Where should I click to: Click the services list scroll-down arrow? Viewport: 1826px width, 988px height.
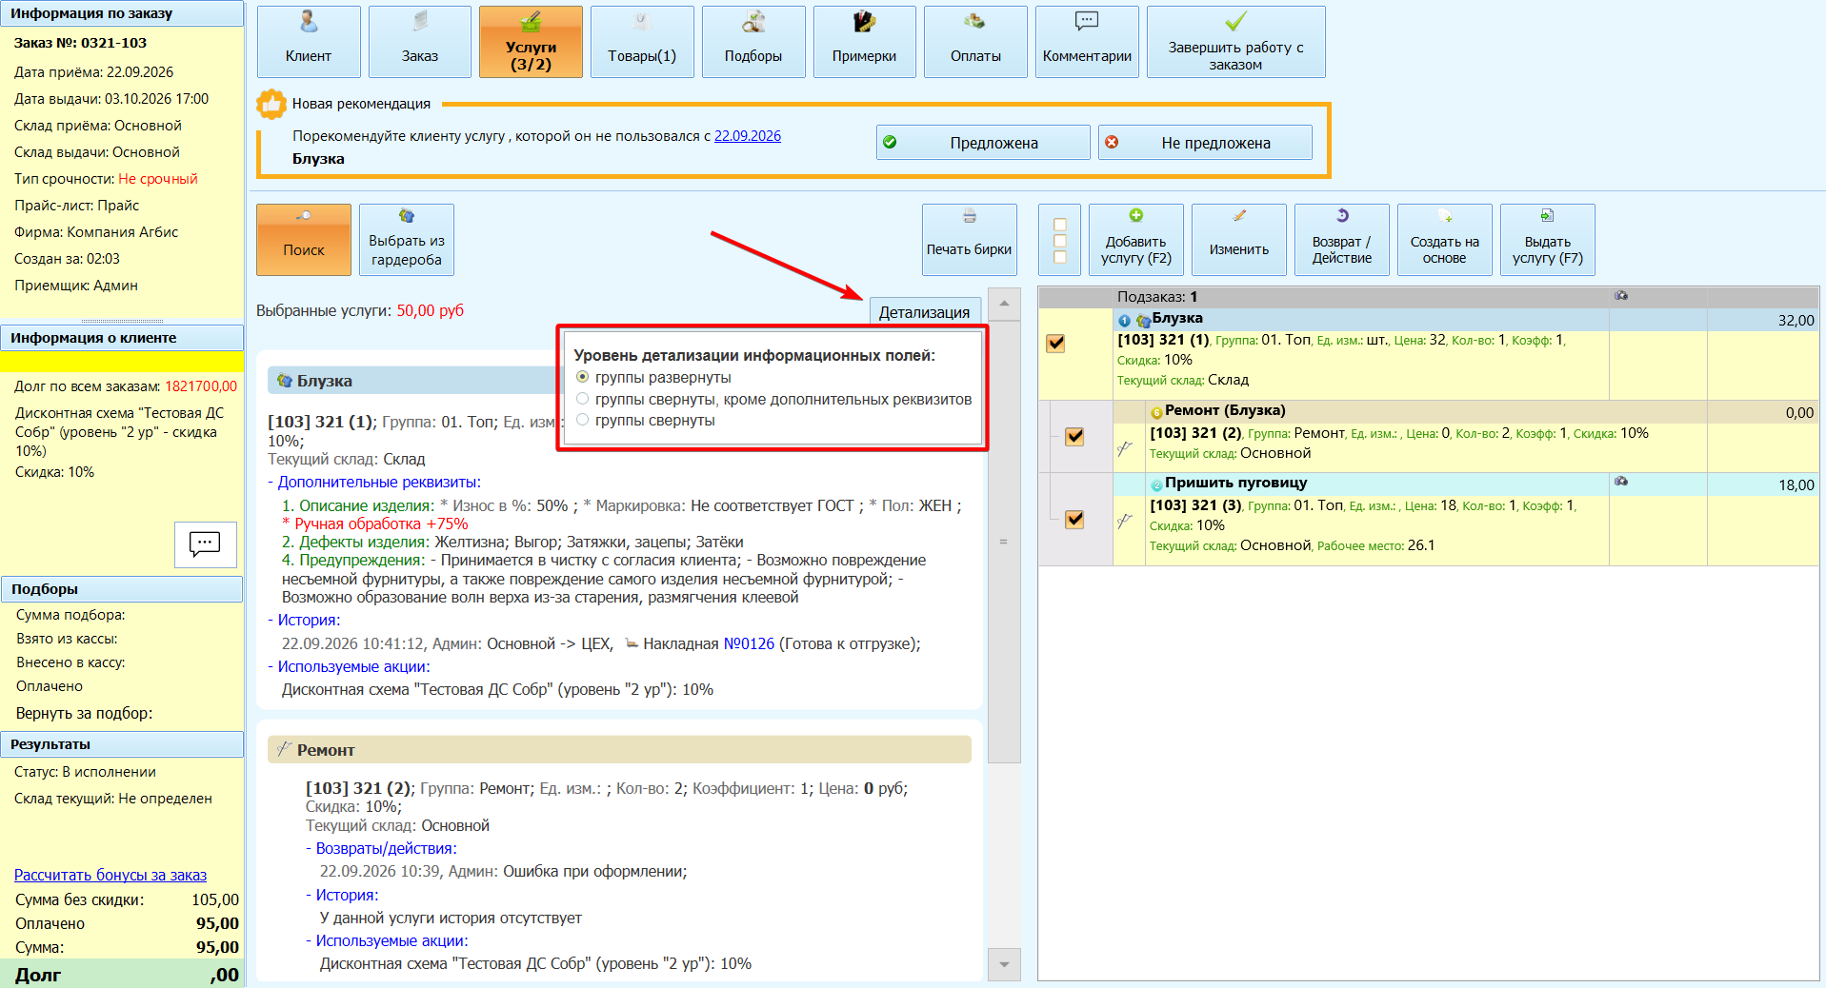(1004, 964)
